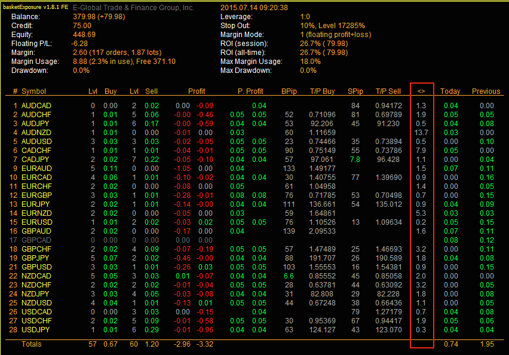Click the T/P Sell column header
Image resolution: width=509 pixels, height=355 pixels.
coord(388,91)
